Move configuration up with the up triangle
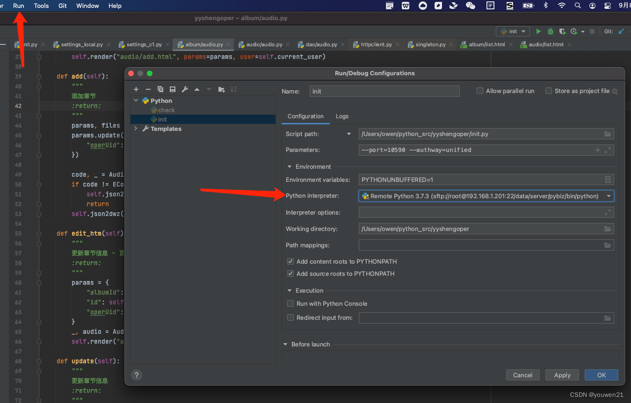Image resolution: width=631 pixels, height=403 pixels. (x=197, y=89)
